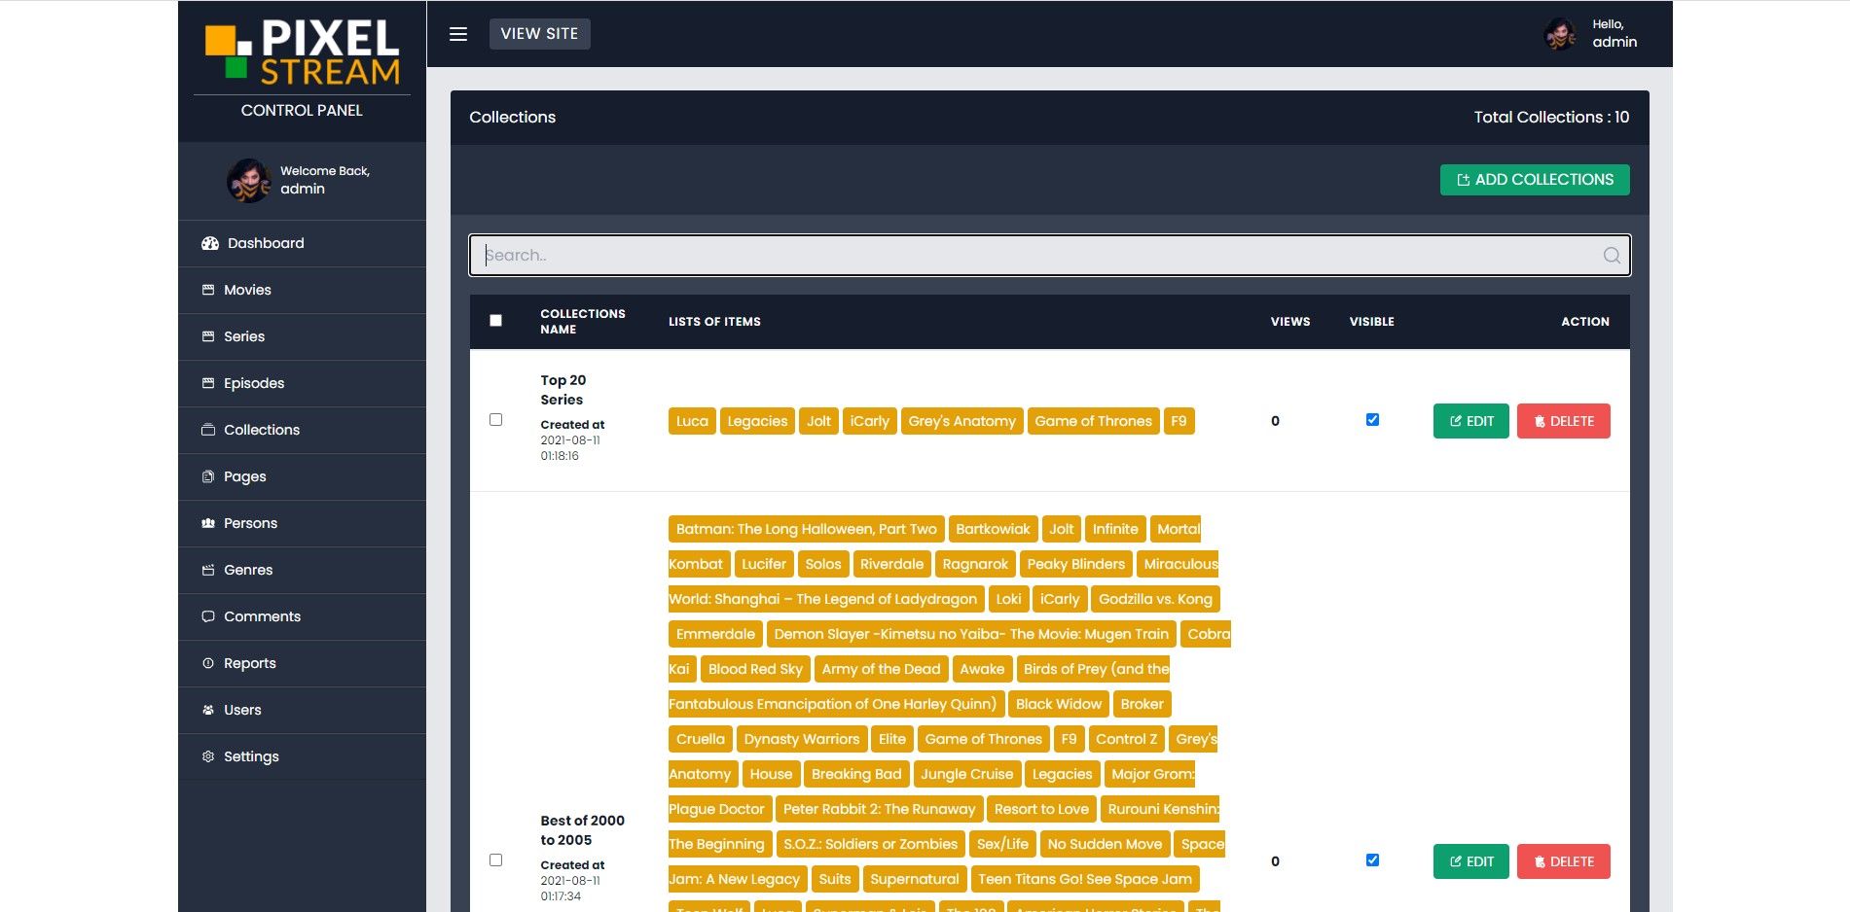
Task: Click the Peaky Blinders tag
Action: (1075, 564)
